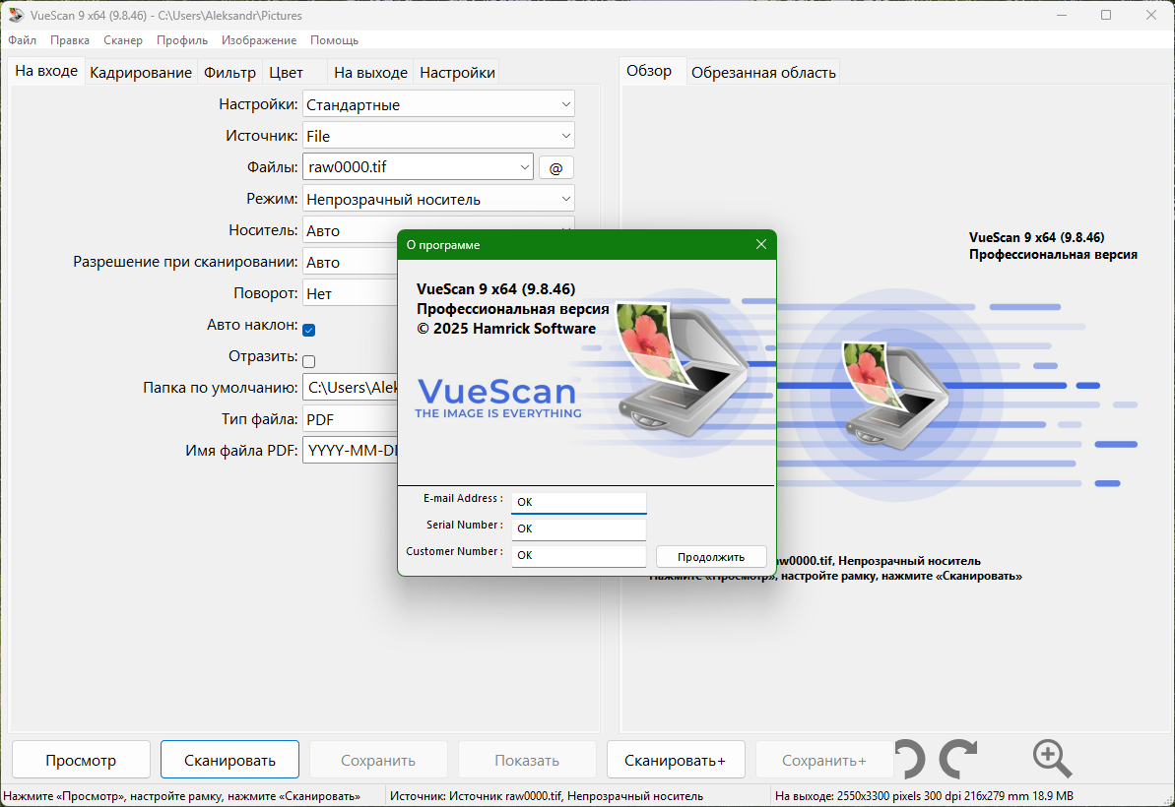Click the VueScan app icon in title bar
The image size is (1175, 807).
[x=16, y=15]
